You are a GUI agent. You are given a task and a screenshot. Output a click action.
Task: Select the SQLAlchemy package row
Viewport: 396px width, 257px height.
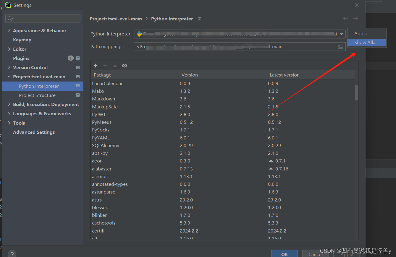[223, 145]
